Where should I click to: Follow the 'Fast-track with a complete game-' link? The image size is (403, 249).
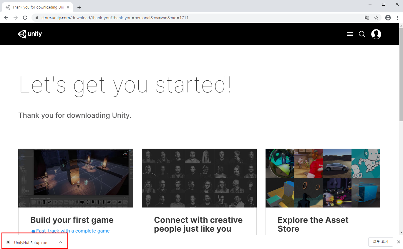click(x=74, y=231)
